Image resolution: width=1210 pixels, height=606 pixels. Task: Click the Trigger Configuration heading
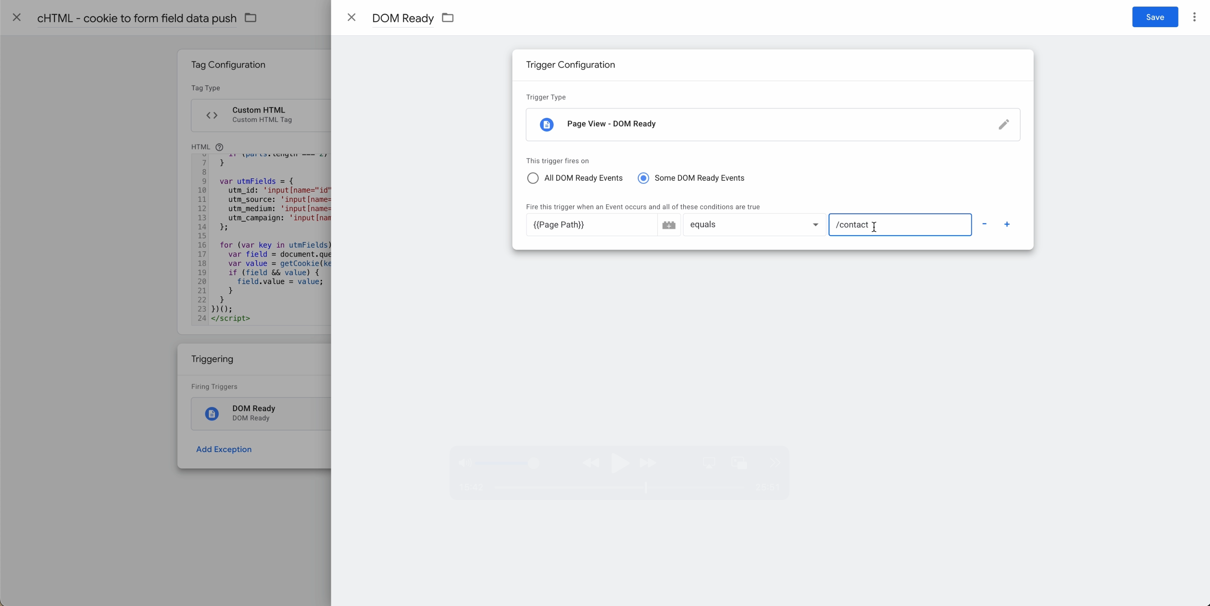(x=570, y=65)
